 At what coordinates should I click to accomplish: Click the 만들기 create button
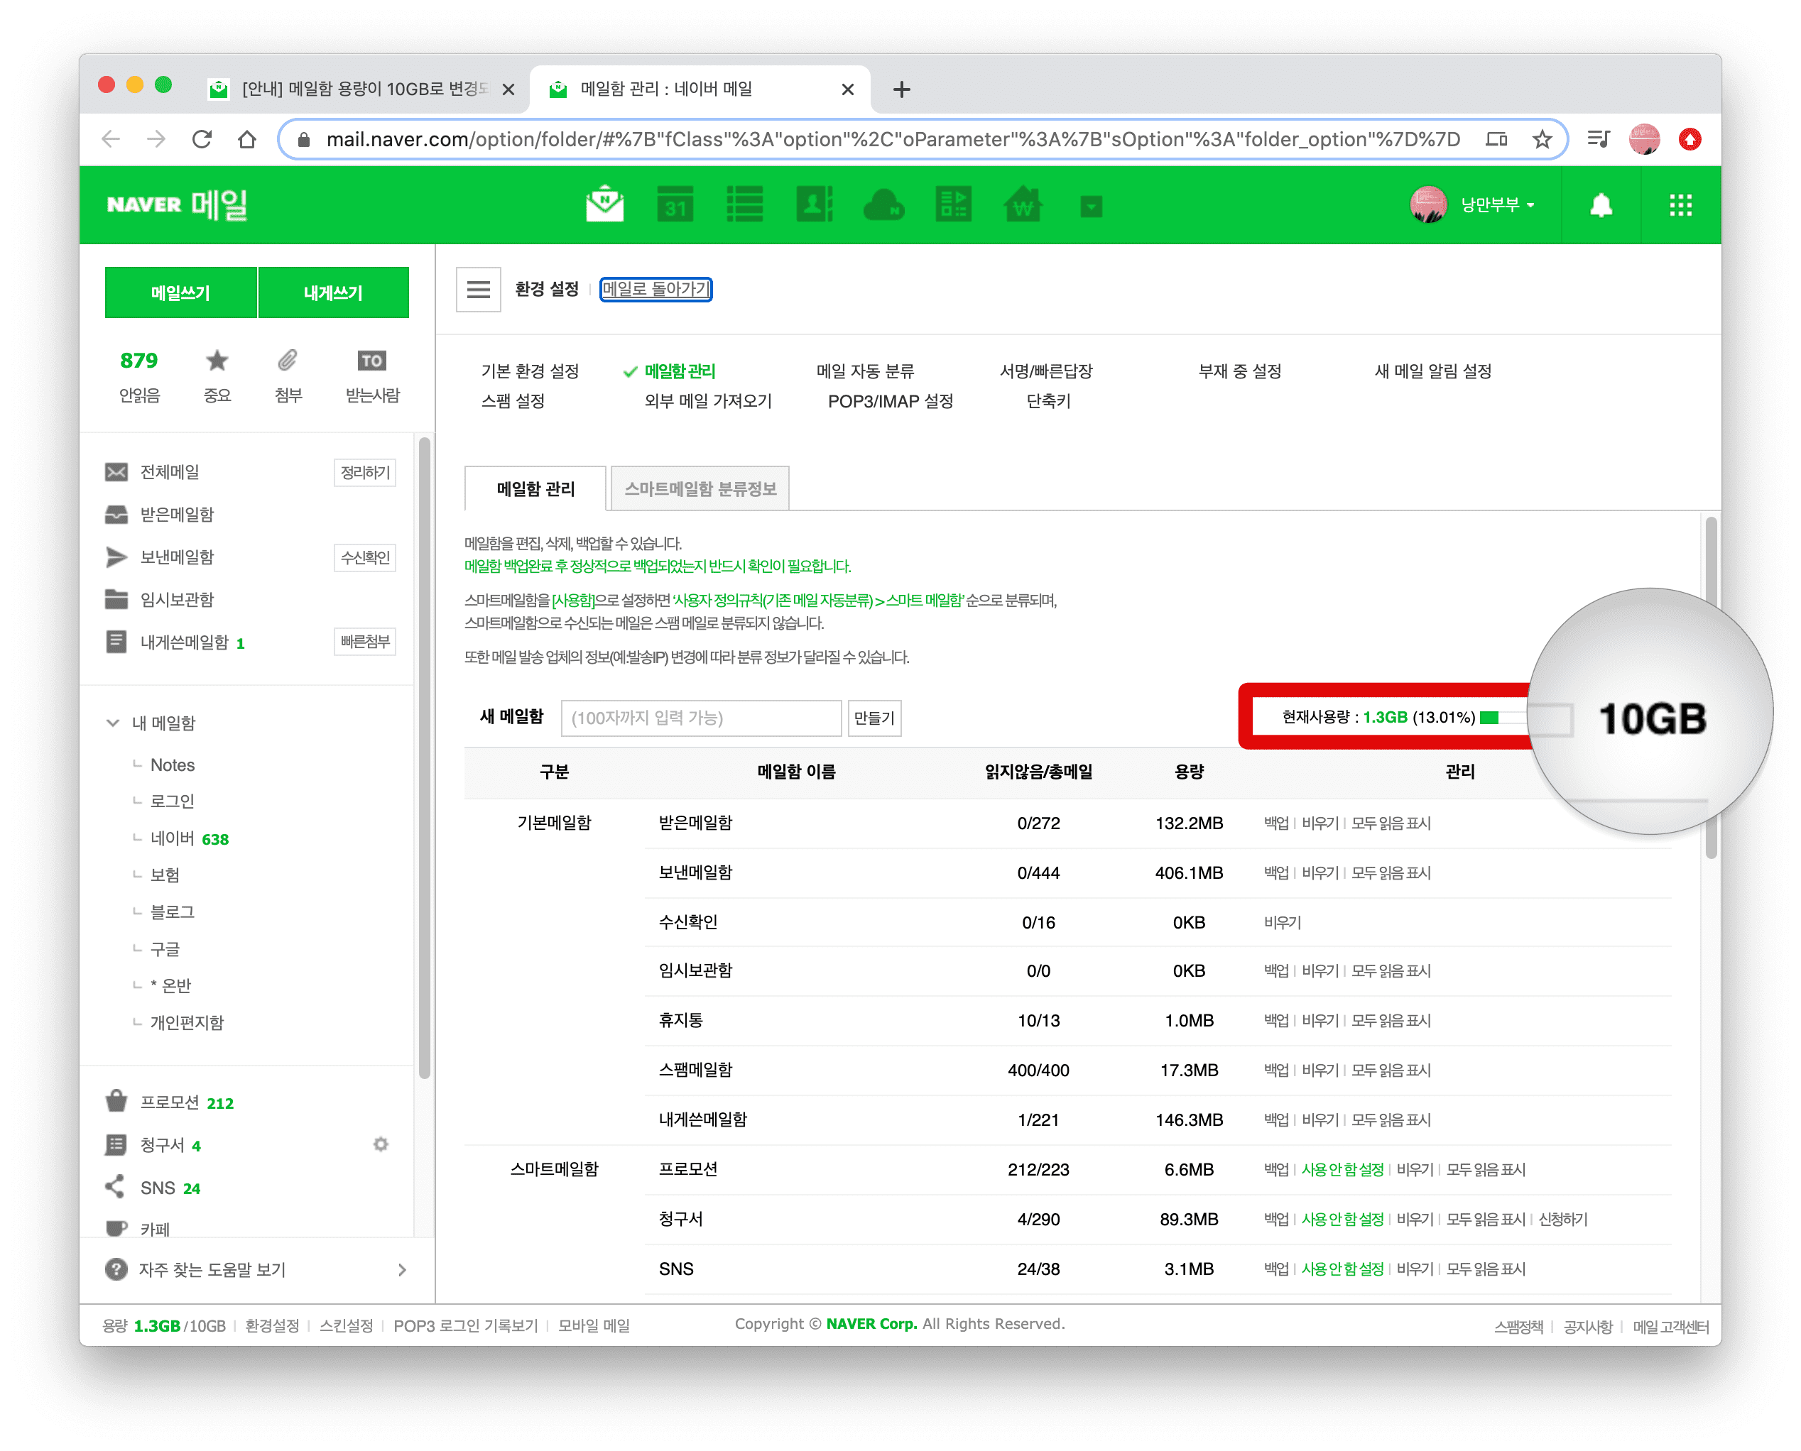point(875,718)
